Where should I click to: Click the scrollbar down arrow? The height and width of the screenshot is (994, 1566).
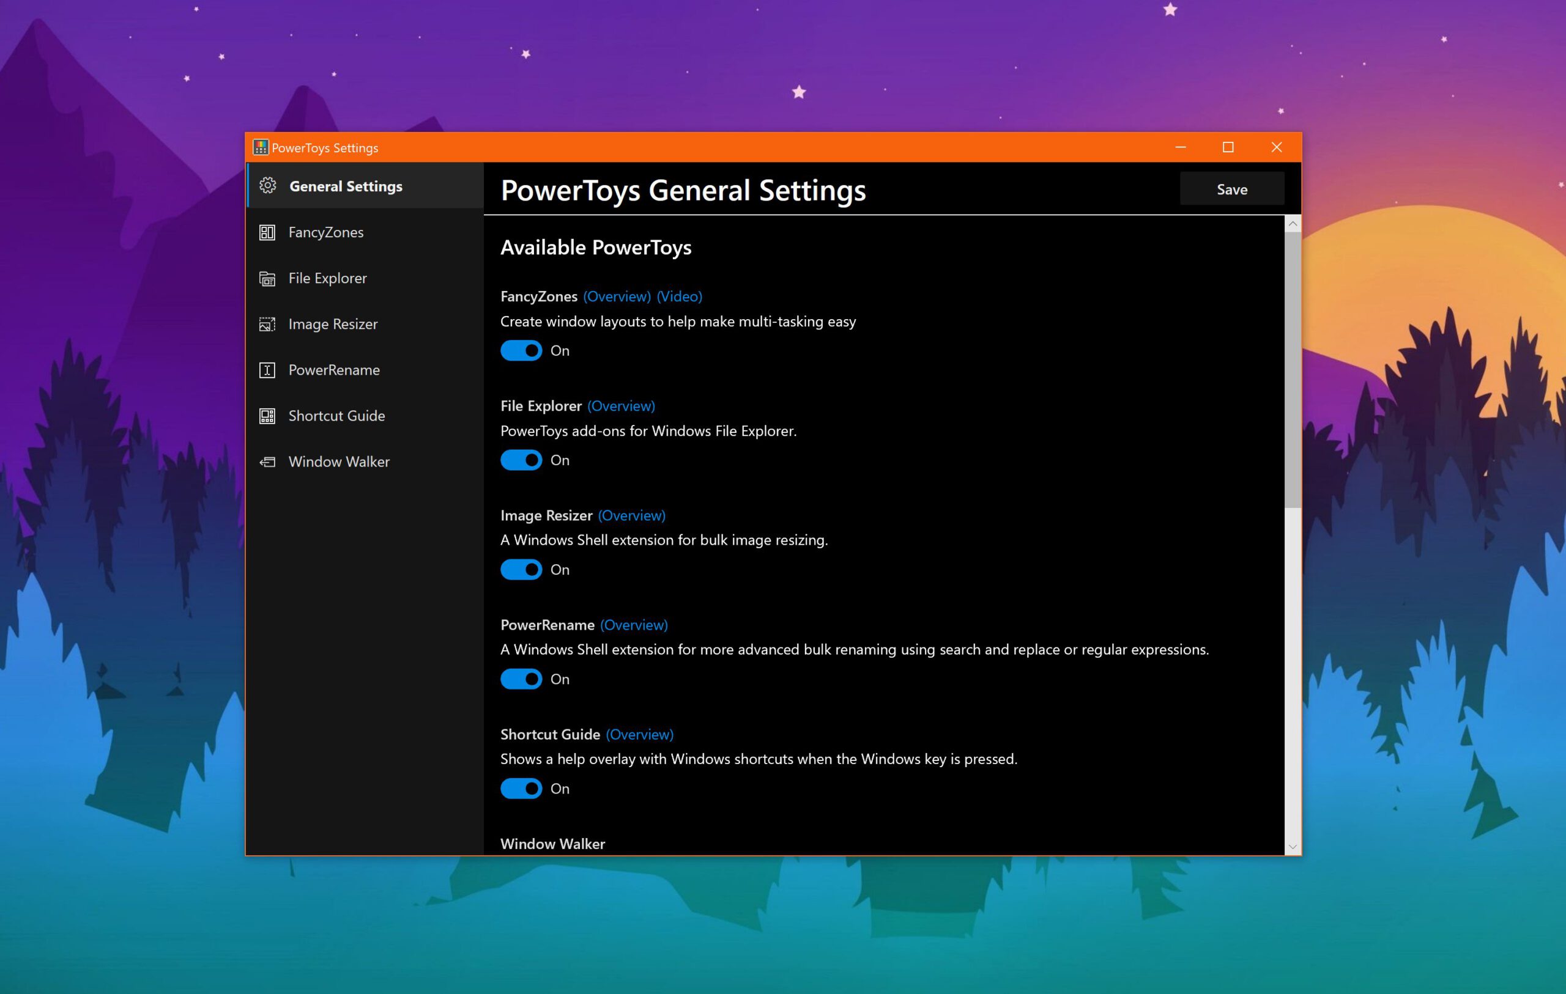[1293, 847]
